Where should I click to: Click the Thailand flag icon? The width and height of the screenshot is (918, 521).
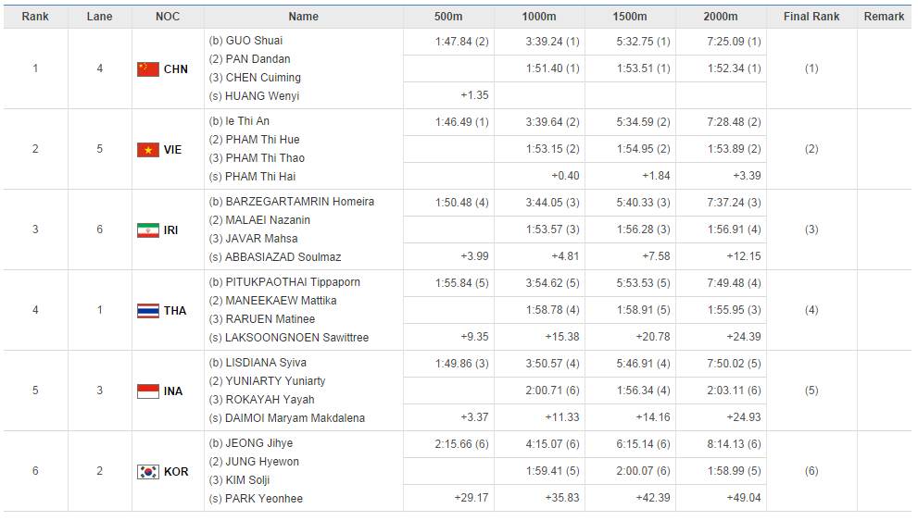tap(148, 310)
